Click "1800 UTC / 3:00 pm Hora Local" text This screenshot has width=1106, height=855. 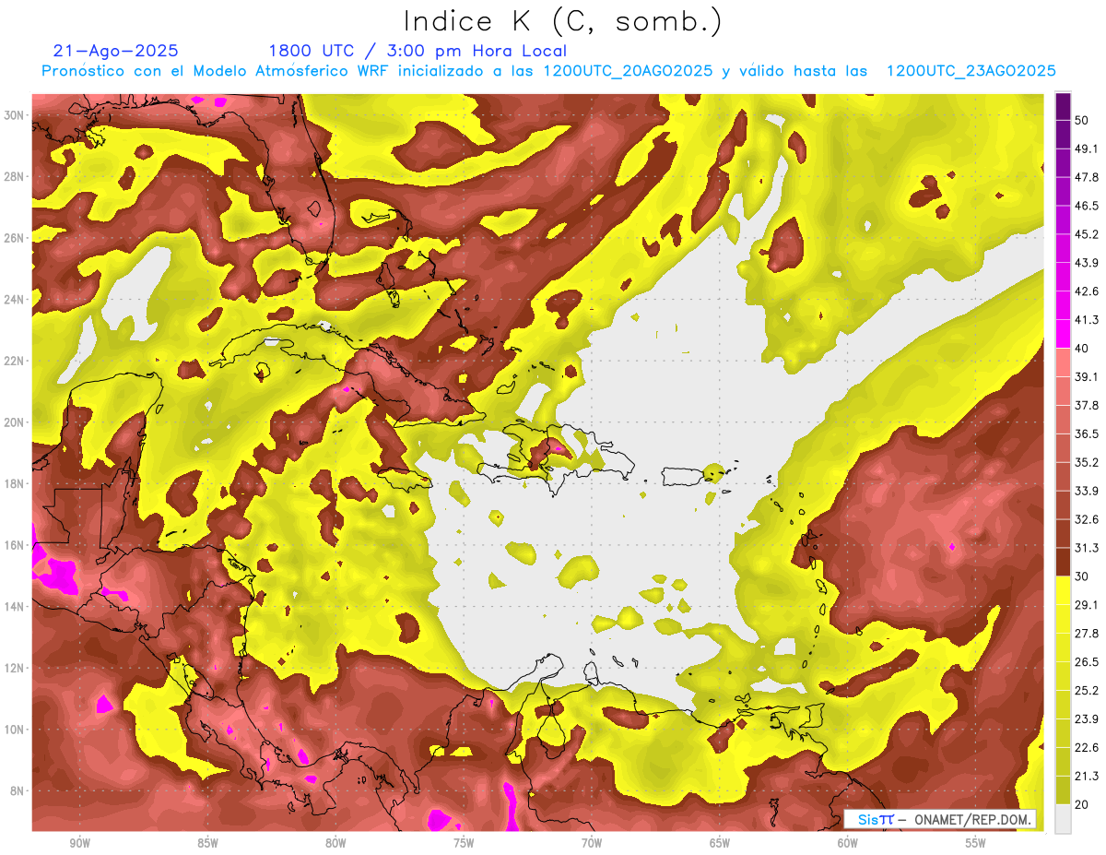point(418,51)
